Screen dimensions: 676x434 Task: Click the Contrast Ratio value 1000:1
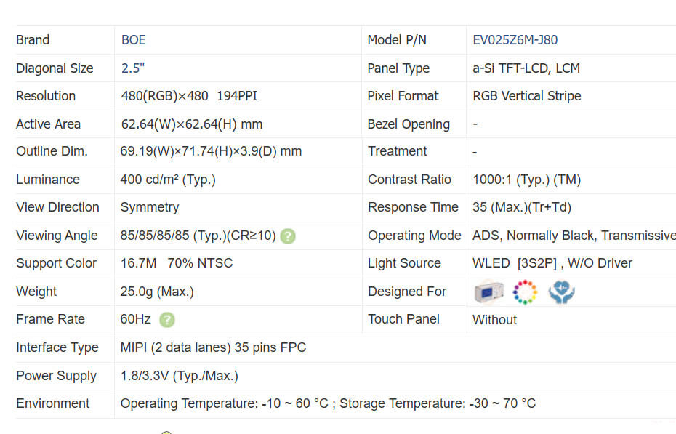click(526, 180)
